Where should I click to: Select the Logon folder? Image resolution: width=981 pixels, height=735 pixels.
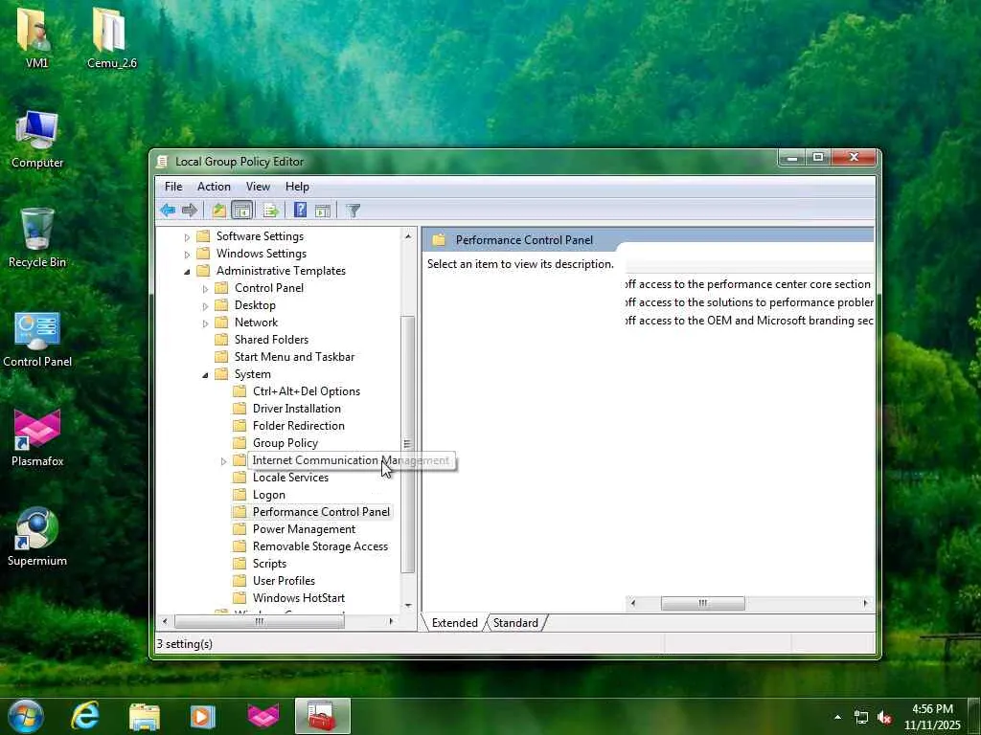click(x=268, y=495)
